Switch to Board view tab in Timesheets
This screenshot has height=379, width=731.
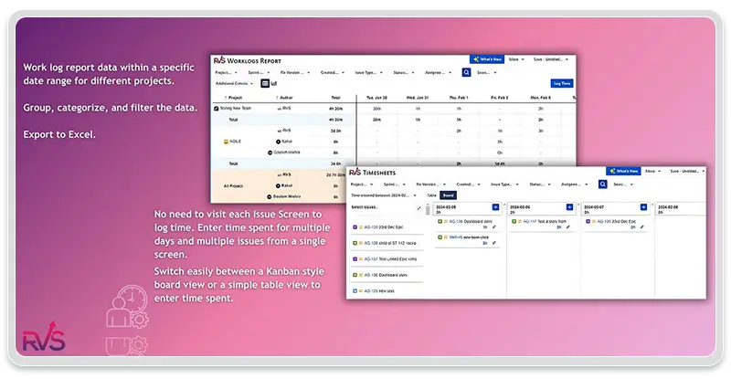point(448,195)
